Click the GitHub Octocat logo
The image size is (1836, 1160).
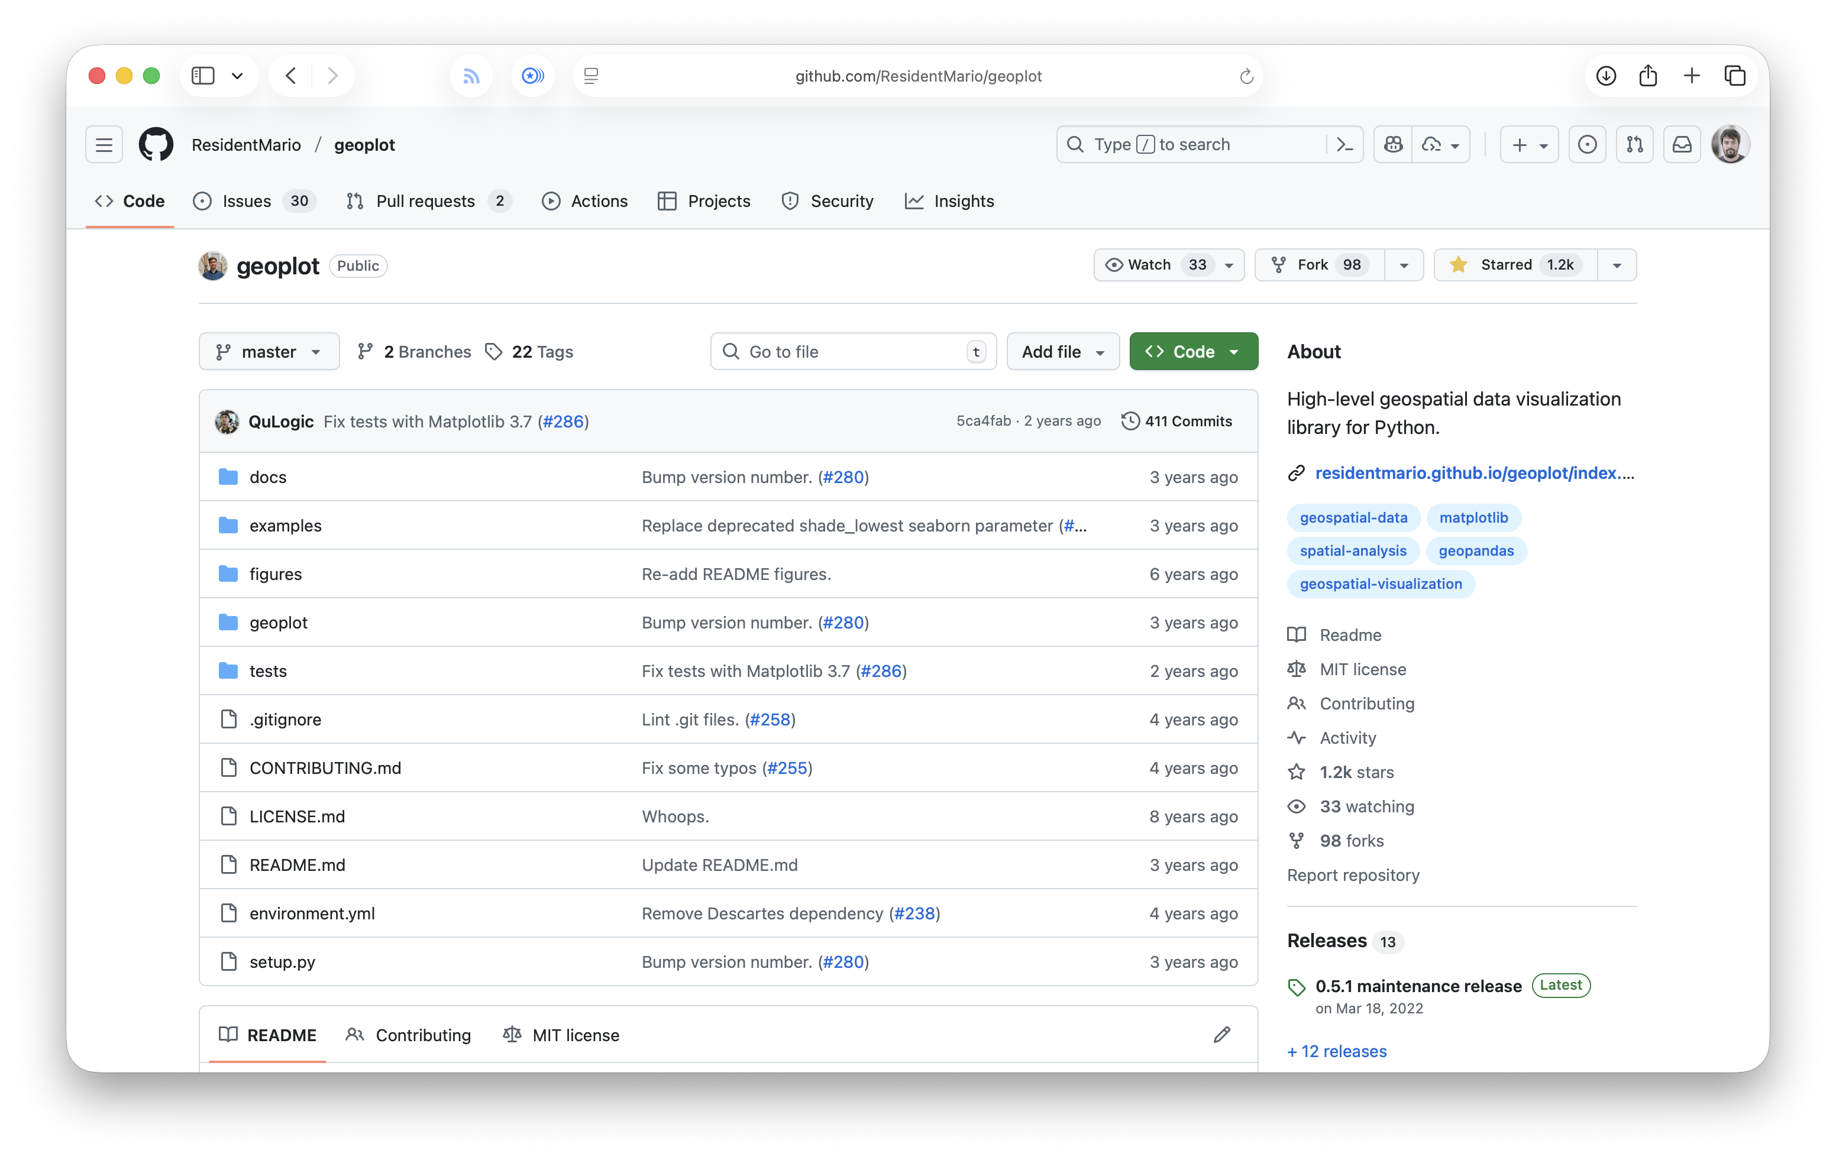point(156,145)
